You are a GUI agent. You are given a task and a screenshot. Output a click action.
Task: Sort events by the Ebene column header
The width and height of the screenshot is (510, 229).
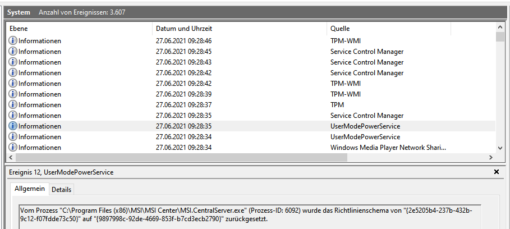[x=79, y=29]
